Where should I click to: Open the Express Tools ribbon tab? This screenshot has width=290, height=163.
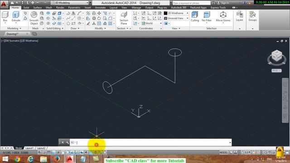218,8
